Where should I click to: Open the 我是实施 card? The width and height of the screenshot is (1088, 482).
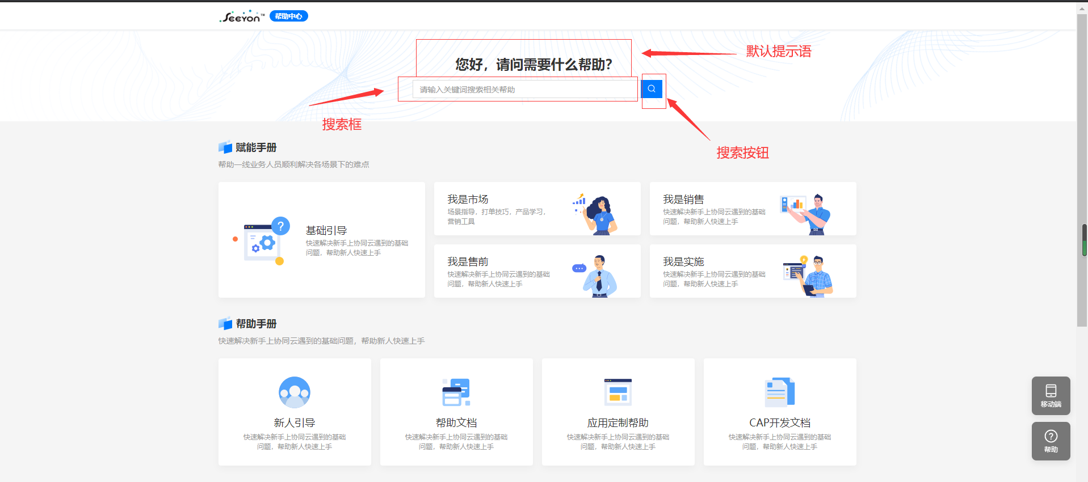[753, 271]
